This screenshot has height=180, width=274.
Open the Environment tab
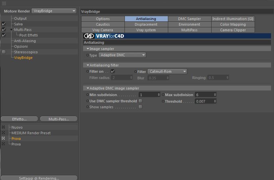click(190, 24)
